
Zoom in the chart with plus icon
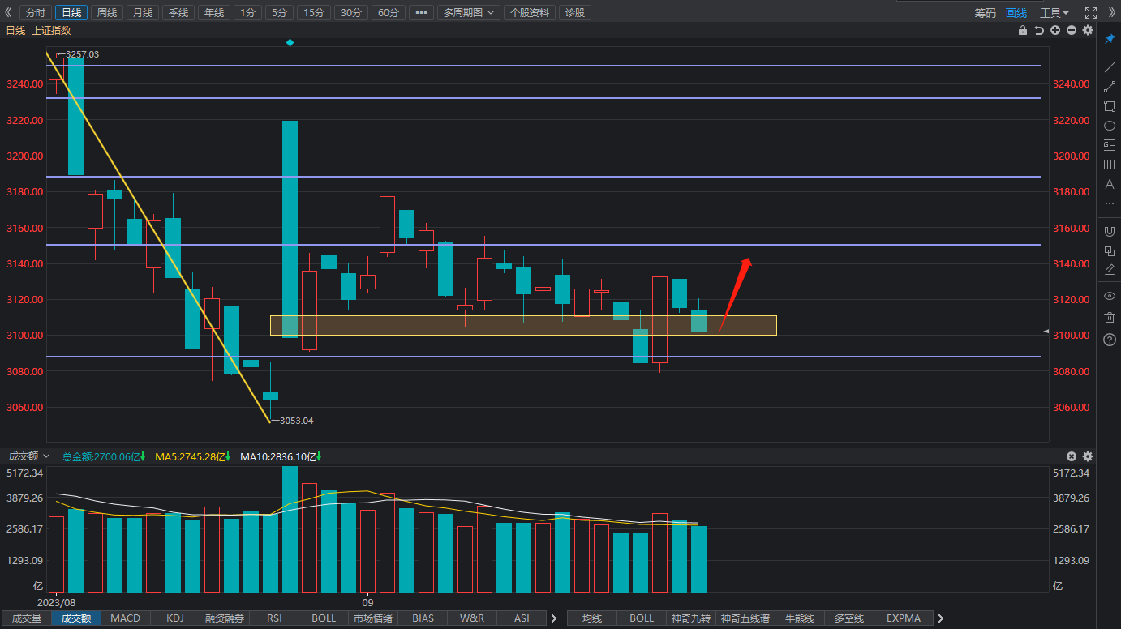[1055, 30]
